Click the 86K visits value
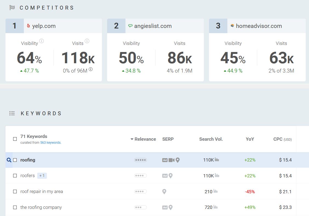Image resolution: width=309 pixels, height=216 pixels. (180, 58)
